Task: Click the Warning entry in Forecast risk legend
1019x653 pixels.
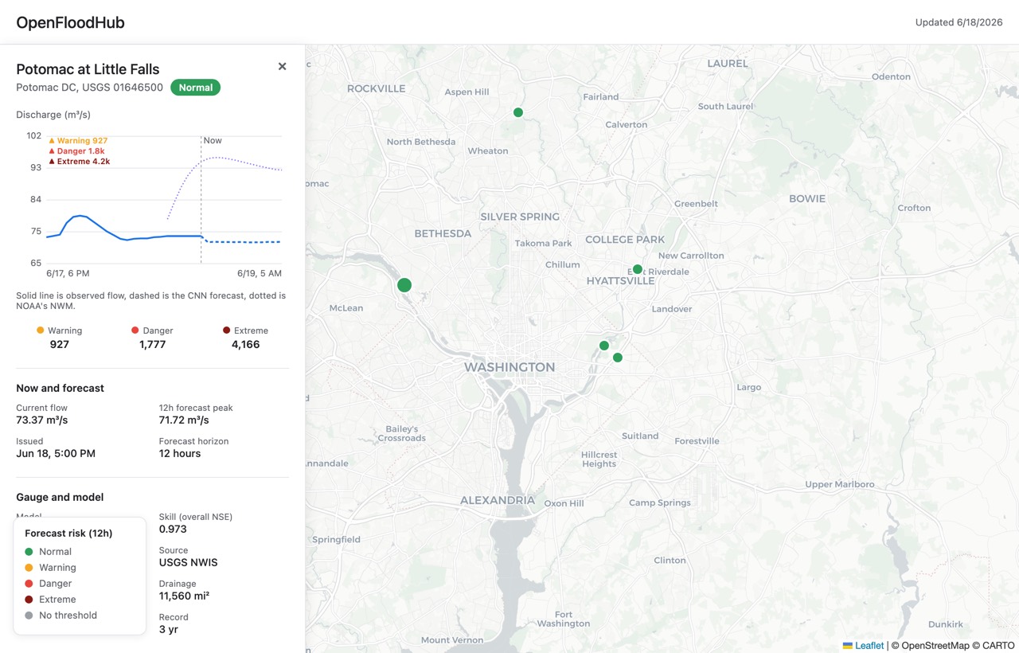Action: [x=51, y=568]
